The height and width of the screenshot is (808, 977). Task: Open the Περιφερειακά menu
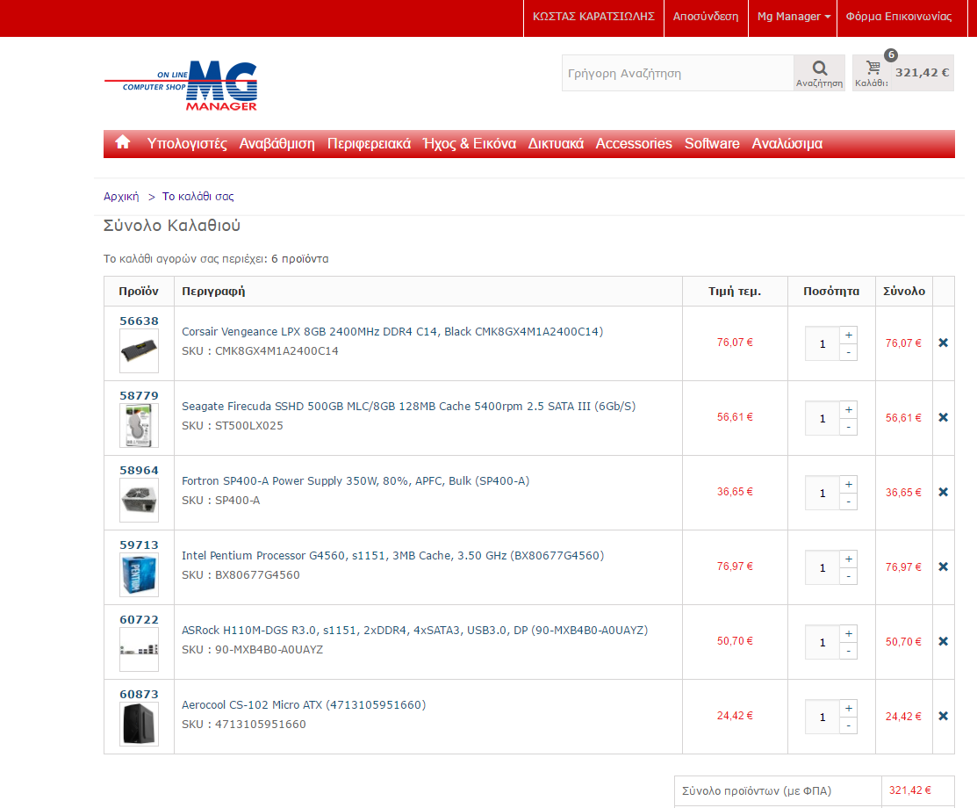[x=369, y=143]
